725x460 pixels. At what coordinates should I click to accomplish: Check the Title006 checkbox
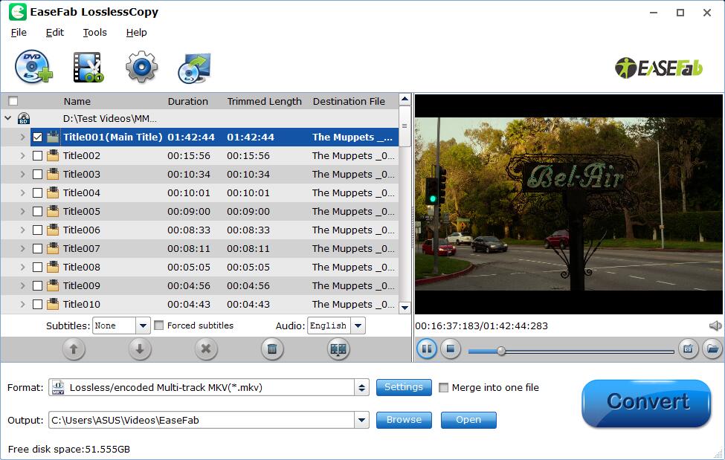pyautogui.click(x=37, y=230)
